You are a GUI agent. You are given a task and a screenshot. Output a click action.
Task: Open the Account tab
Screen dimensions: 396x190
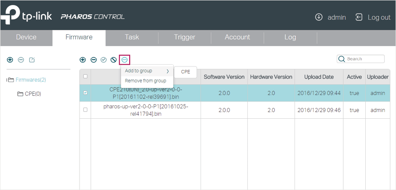click(237, 37)
